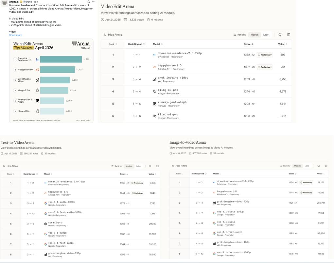Open the Video Edit Arena chart image in post
The image size is (334, 263).
click(51, 80)
